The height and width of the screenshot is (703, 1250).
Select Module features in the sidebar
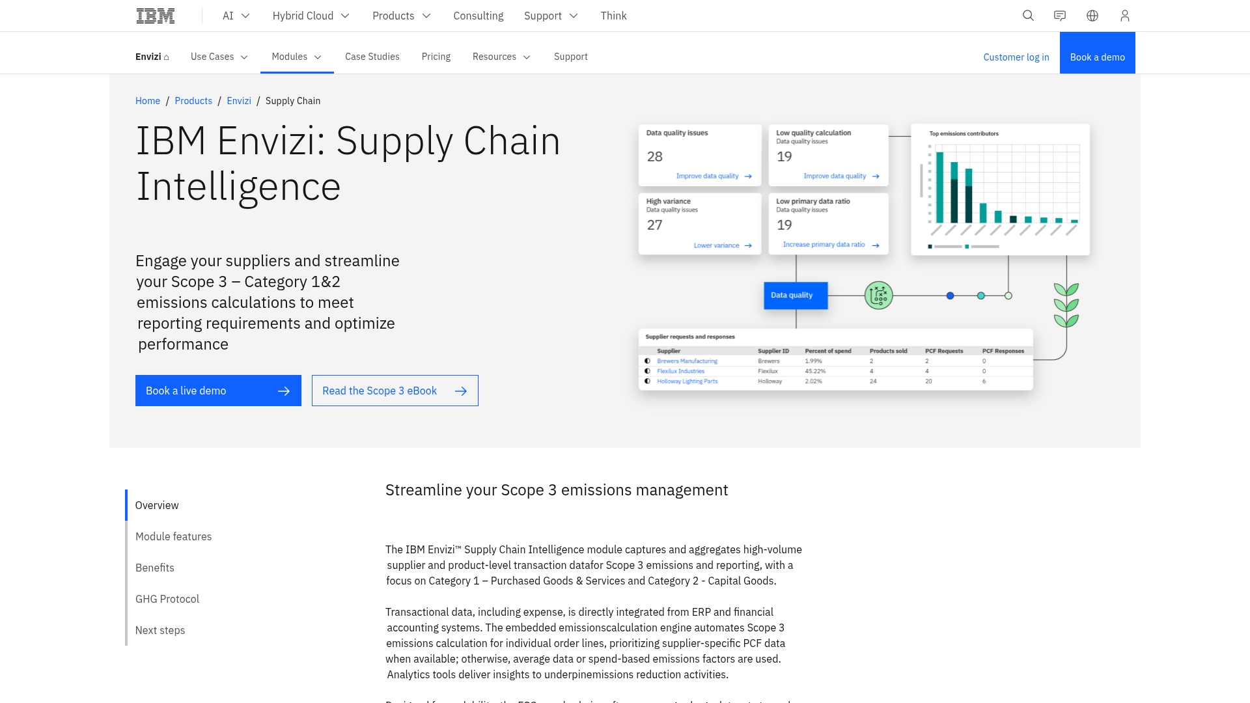[x=173, y=536]
